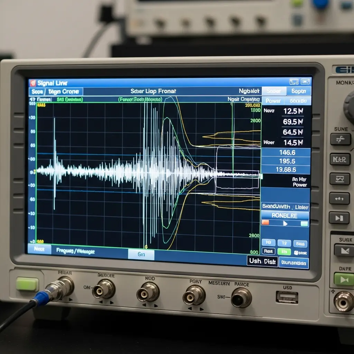Toggle the green RN indicator button
Screen dimensions: 354x354
pos(284,252)
